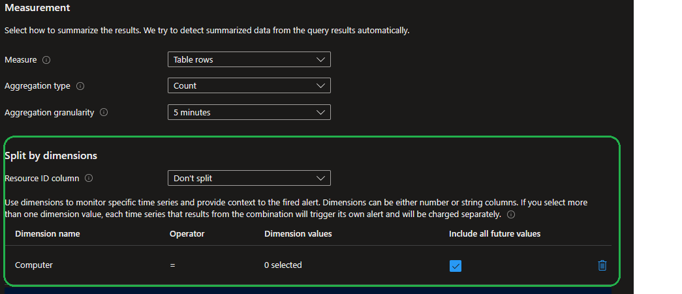Click the Aggregation granularity info icon
The image size is (682, 294).
coord(104,112)
